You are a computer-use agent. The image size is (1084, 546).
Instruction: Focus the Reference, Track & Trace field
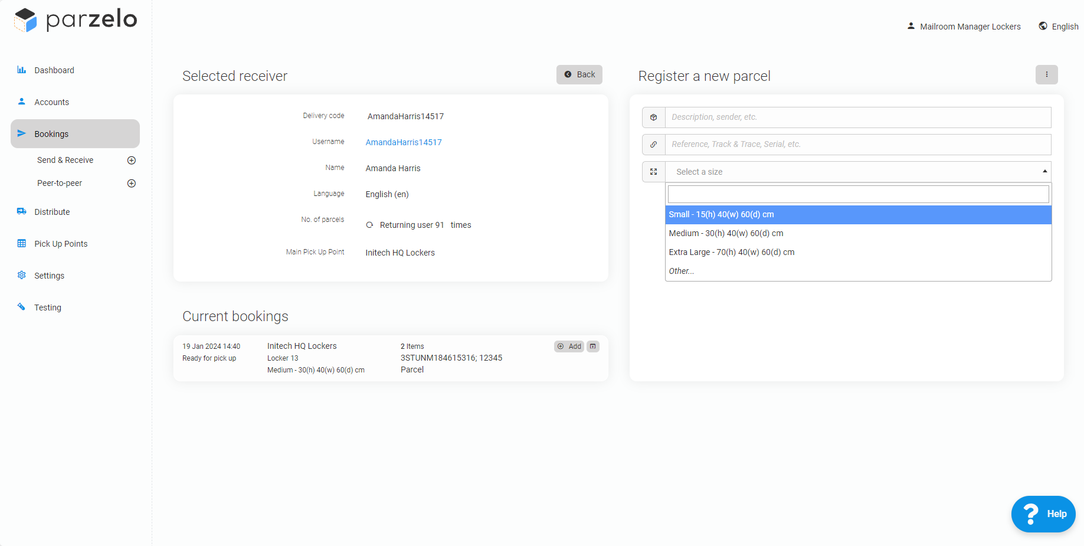(858, 145)
